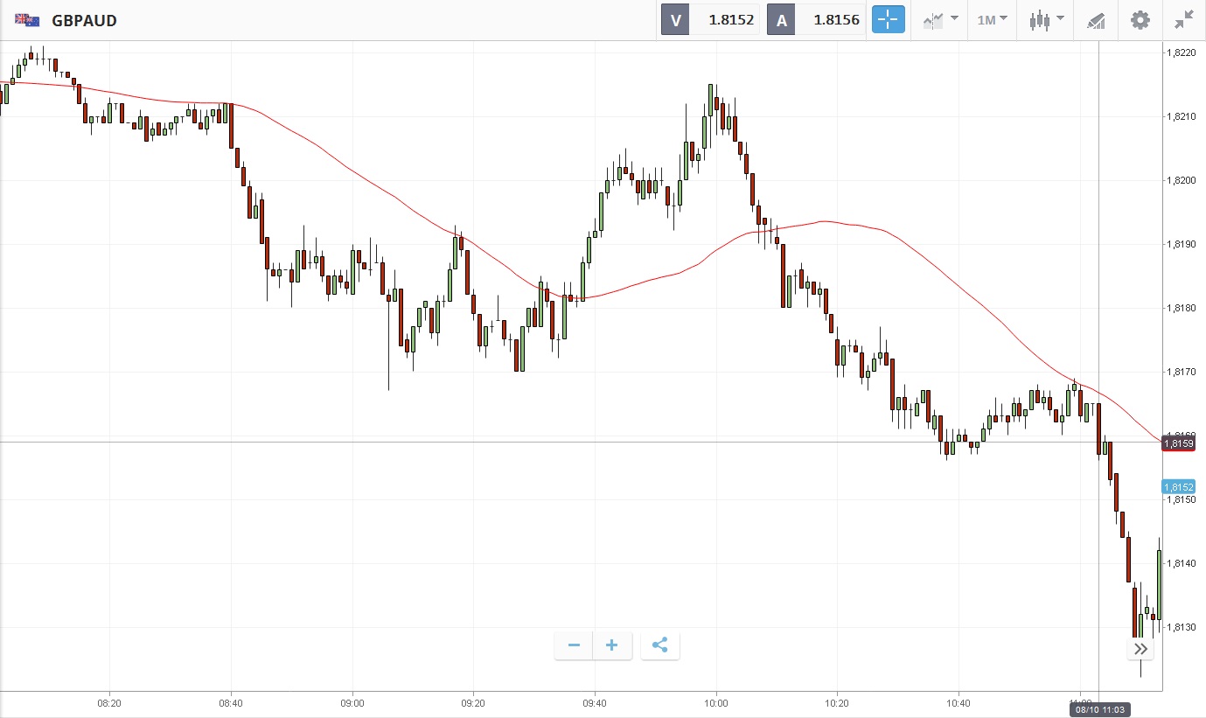The height and width of the screenshot is (718, 1206).
Task: Click the 09:00 time axis label
Action: point(352,702)
